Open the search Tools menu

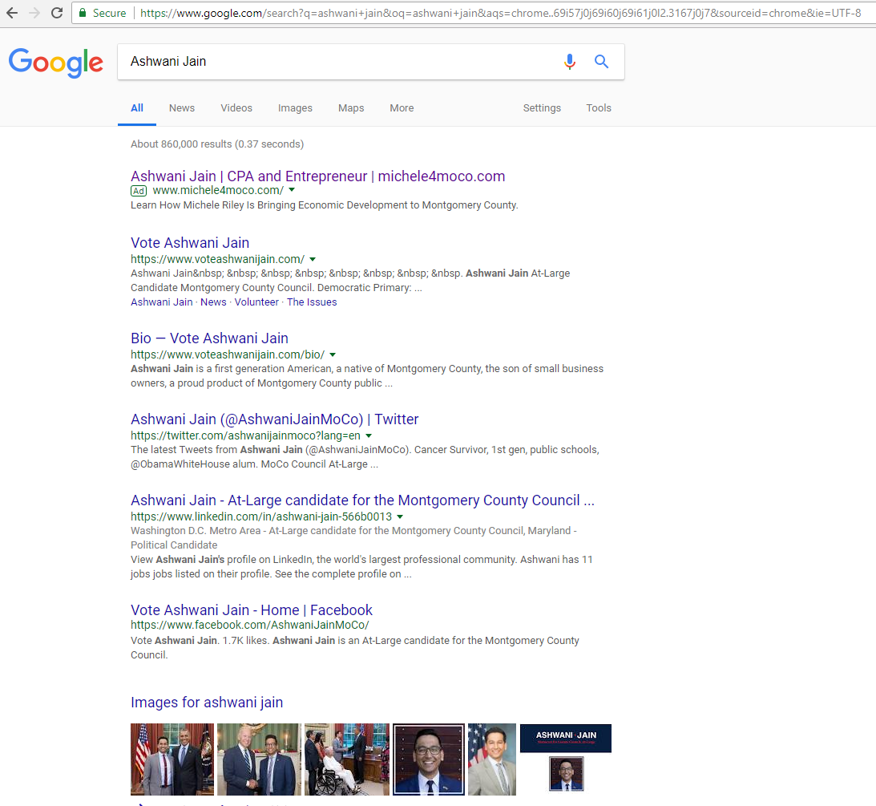click(x=599, y=108)
